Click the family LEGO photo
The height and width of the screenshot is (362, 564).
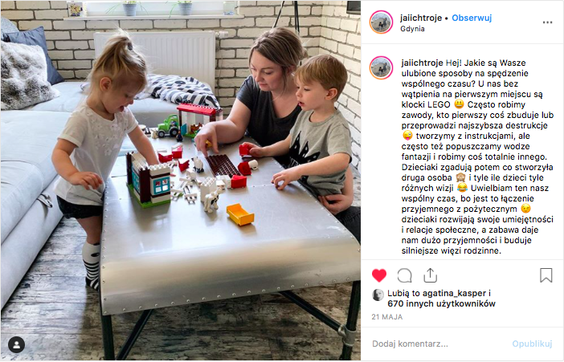[181, 181]
